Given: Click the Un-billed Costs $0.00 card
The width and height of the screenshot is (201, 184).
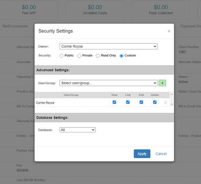Looking at the screenshot, I should pyautogui.click(x=95, y=10).
